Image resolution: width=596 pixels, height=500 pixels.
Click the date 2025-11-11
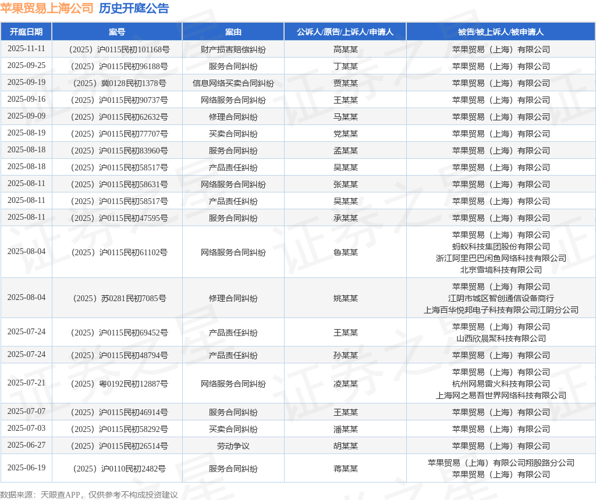pyautogui.click(x=26, y=49)
